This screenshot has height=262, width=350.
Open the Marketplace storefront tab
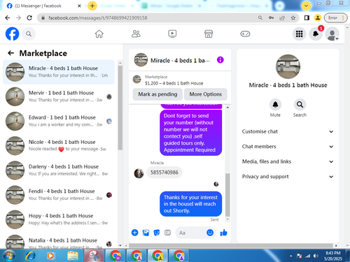click(x=209, y=34)
